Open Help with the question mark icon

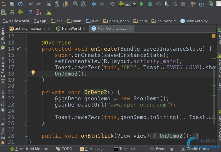point(30,12)
